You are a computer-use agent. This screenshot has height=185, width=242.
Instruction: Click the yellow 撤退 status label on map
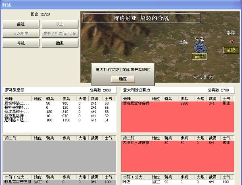230,50
